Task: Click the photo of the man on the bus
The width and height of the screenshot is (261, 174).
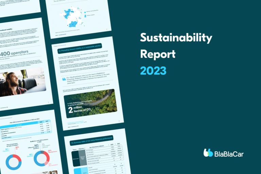Action: coord(22,82)
